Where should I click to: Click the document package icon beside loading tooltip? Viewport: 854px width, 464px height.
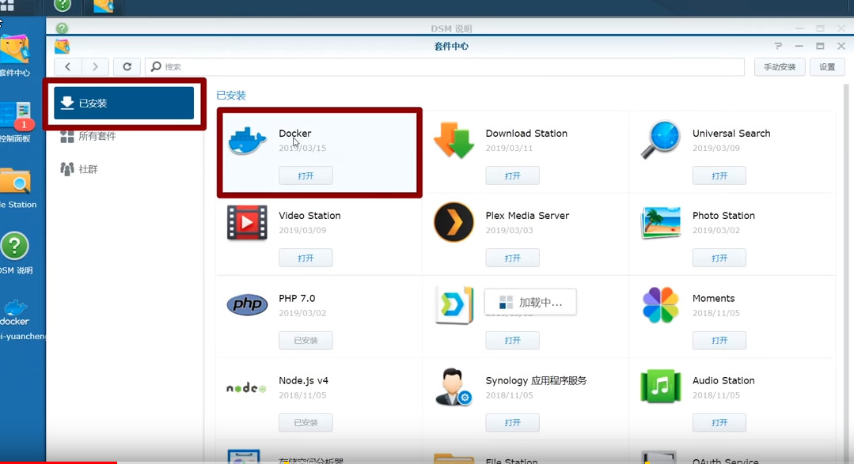pos(454,304)
